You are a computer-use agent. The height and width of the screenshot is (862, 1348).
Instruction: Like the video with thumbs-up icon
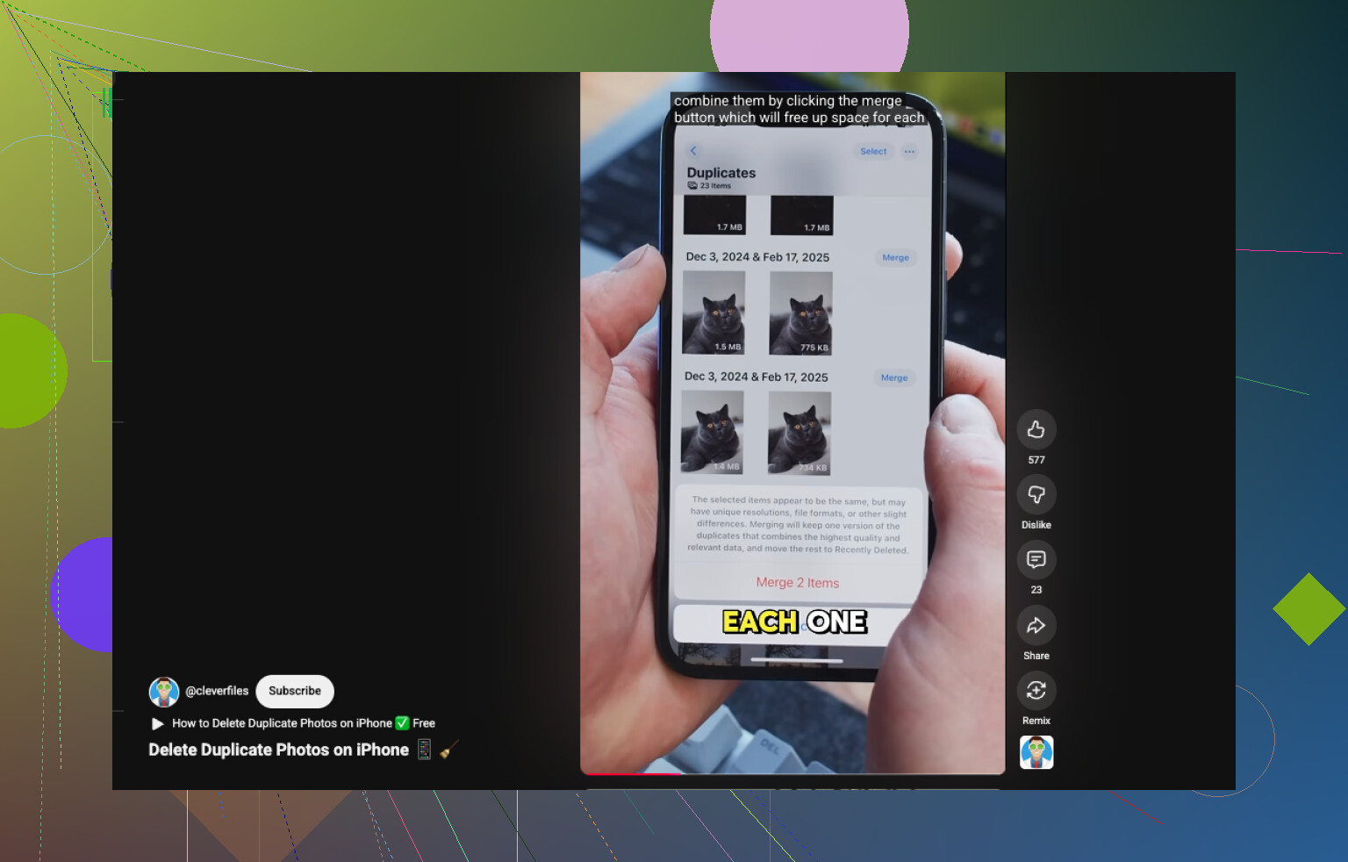click(x=1036, y=429)
